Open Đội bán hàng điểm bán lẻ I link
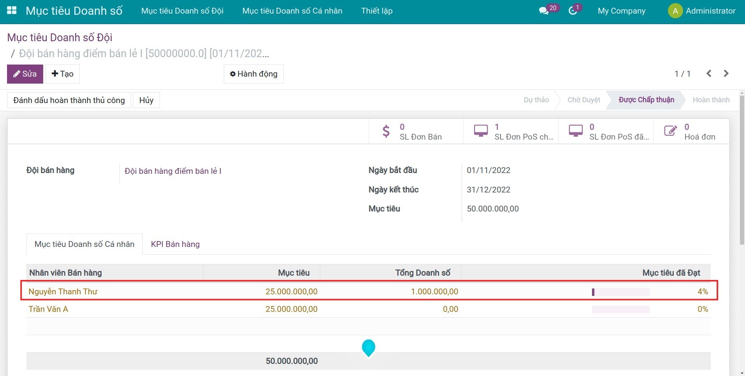 tap(173, 171)
